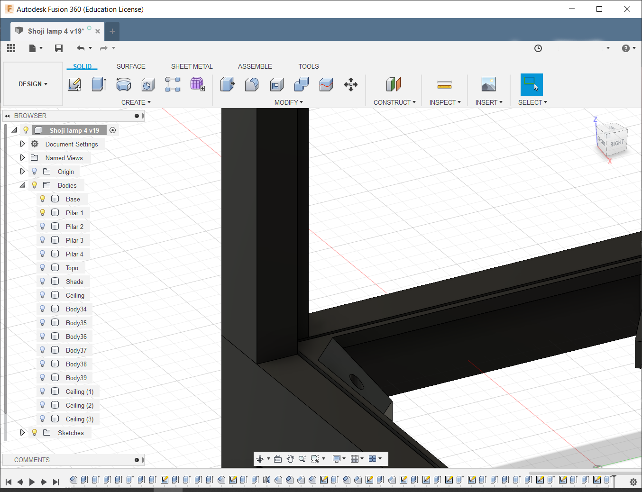Select the Hole tool
This screenshot has height=492, width=642.
point(148,84)
